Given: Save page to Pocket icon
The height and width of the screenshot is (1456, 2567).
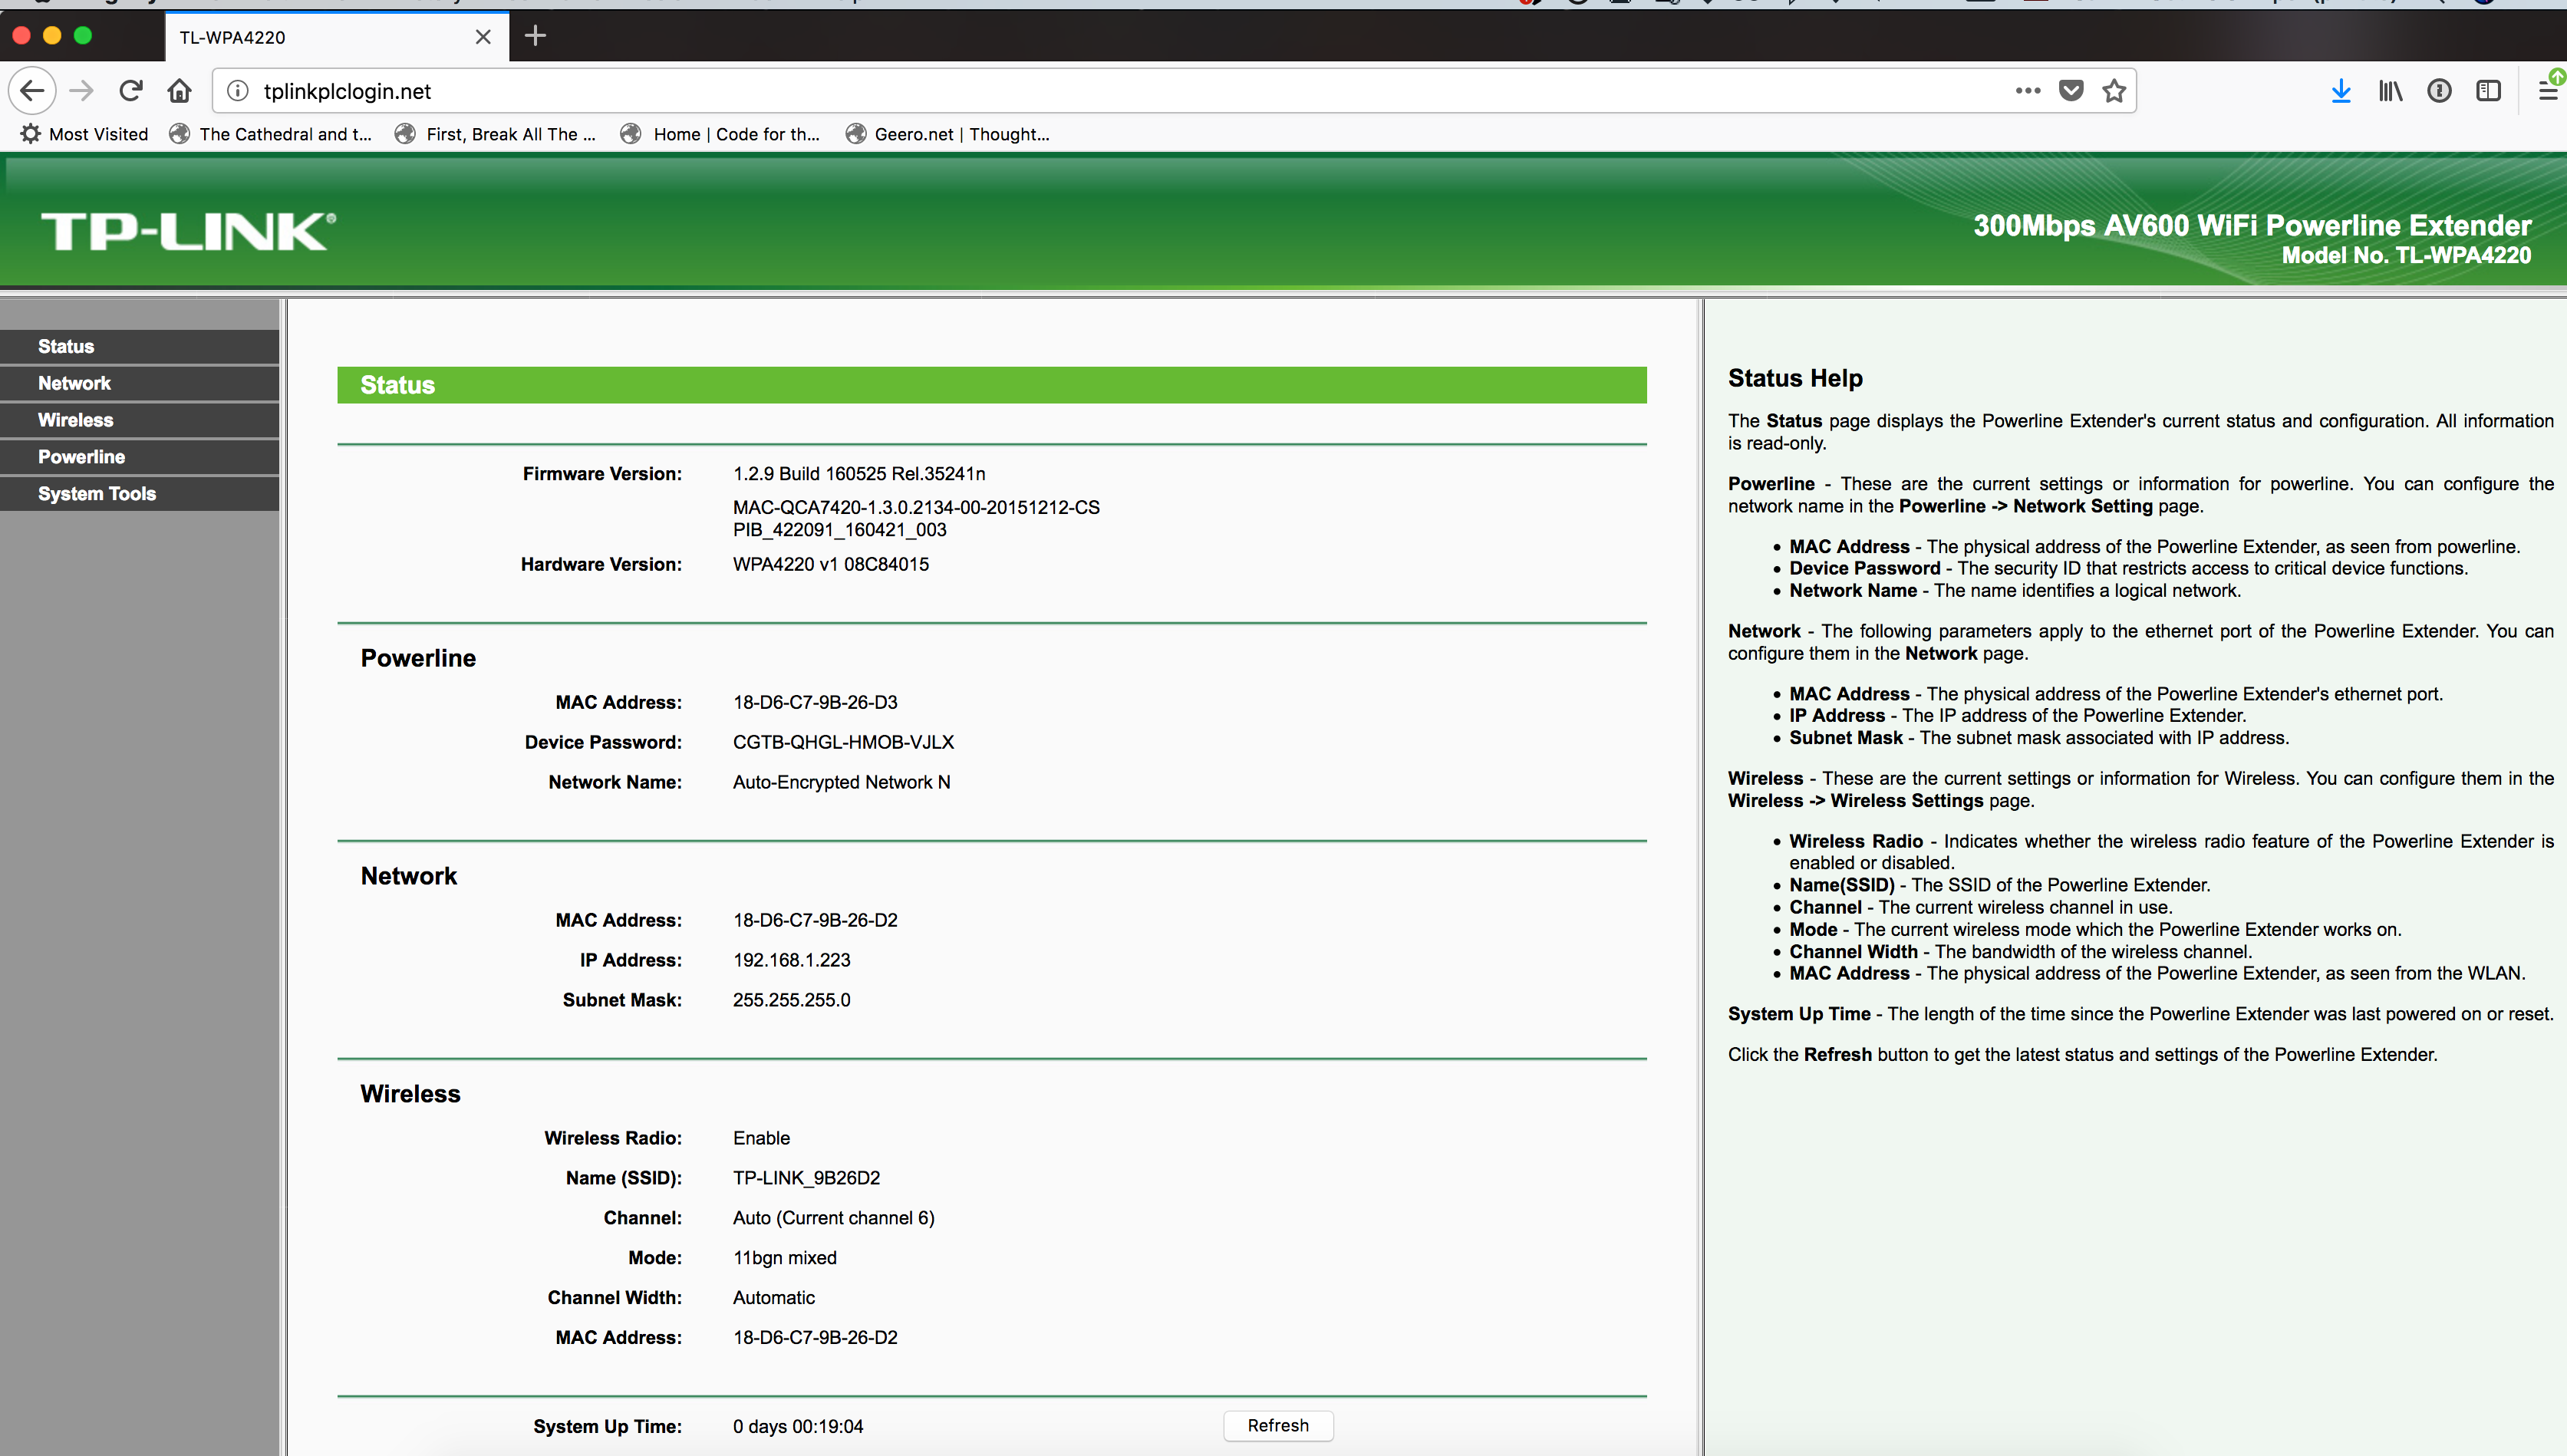Looking at the screenshot, I should pos(2071,91).
